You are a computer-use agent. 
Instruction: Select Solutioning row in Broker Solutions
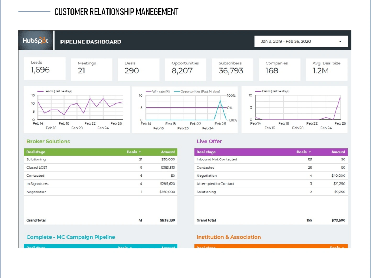pos(101,159)
